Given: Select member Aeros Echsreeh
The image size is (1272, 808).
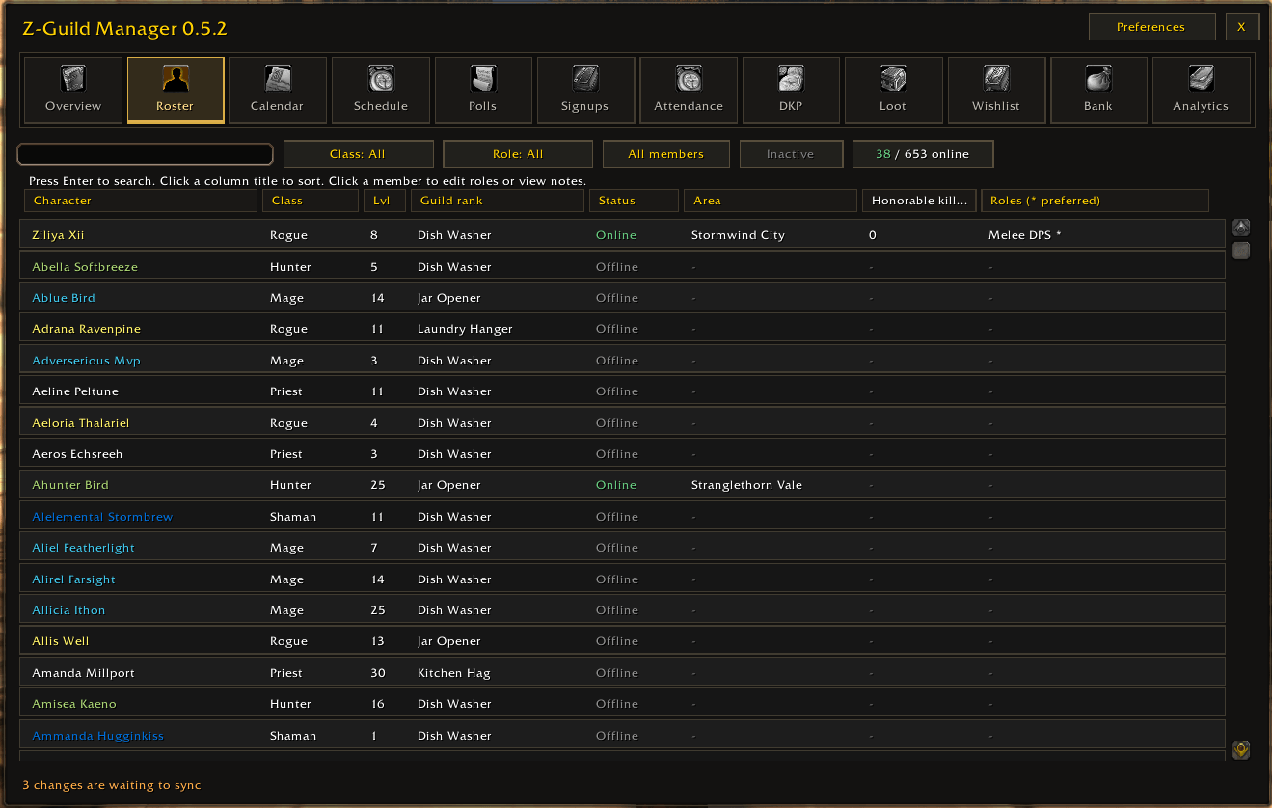Looking at the screenshot, I should coord(622,454).
